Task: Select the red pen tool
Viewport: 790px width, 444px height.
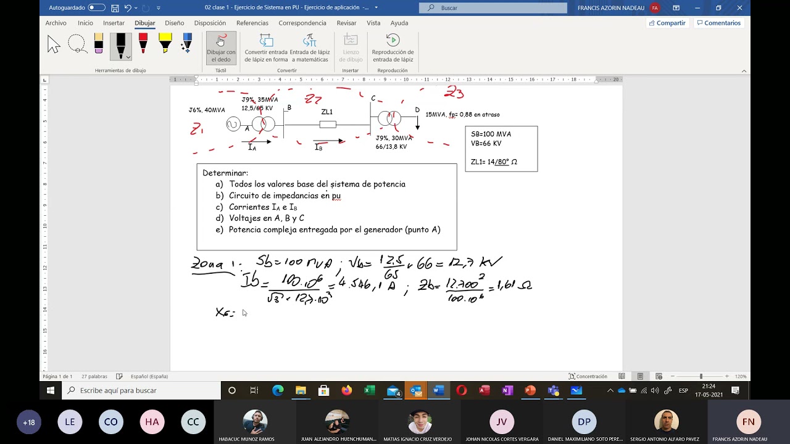Action: (x=143, y=43)
